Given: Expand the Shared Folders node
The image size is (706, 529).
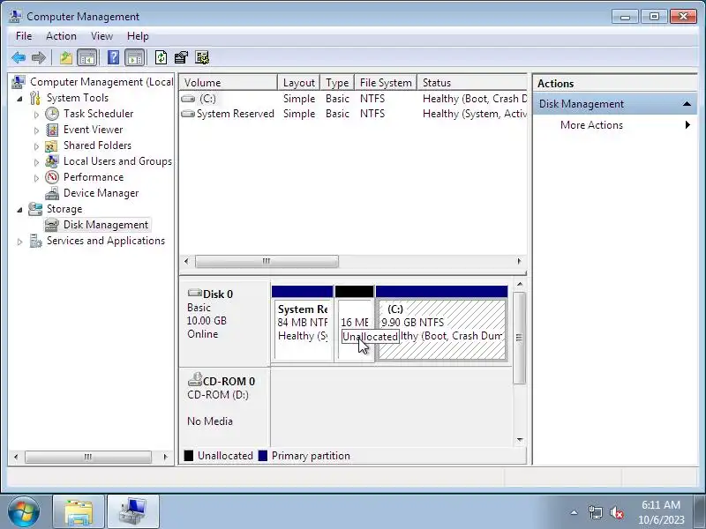Looking at the screenshot, I should tap(36, 146).
